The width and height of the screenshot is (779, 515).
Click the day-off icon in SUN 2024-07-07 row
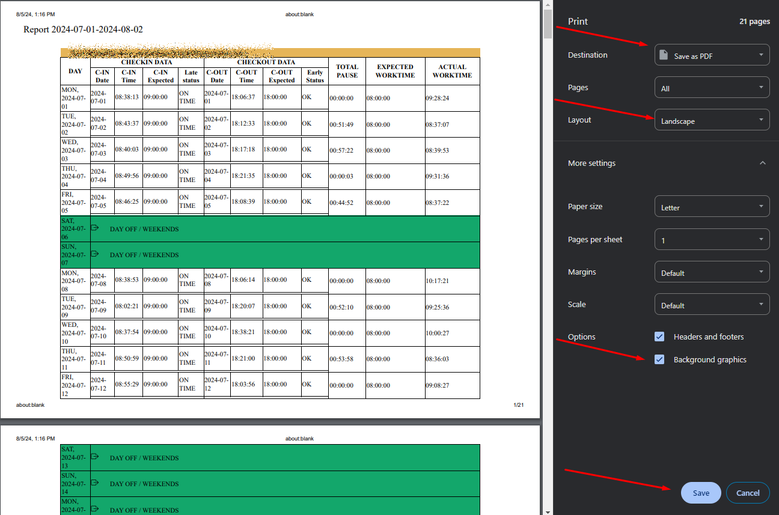click(x=95, y=254)
